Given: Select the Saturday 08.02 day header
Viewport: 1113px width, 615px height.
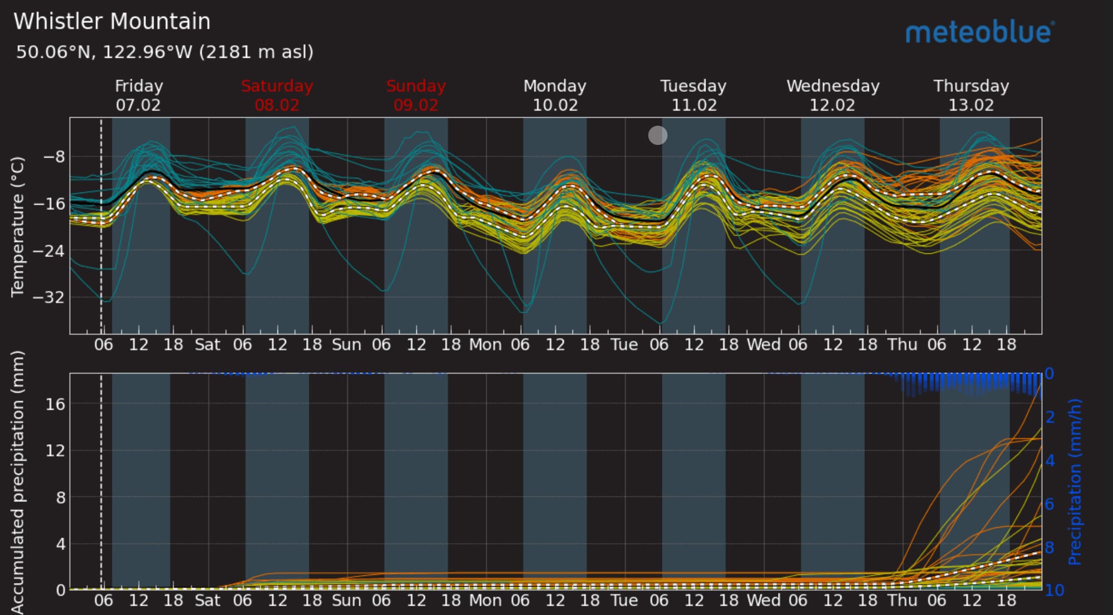Looking at the screenshot, I should [x=277, y=95].
